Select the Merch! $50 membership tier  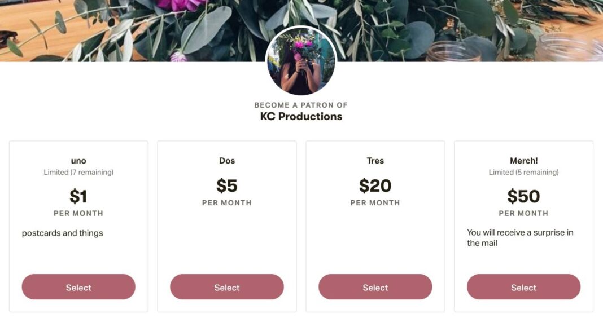click(523, 287)
